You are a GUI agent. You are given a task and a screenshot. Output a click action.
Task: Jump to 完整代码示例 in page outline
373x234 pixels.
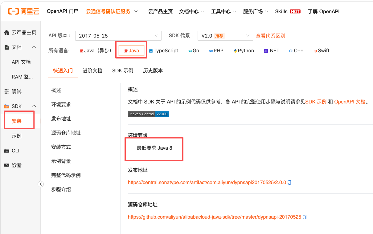(66, 175)
